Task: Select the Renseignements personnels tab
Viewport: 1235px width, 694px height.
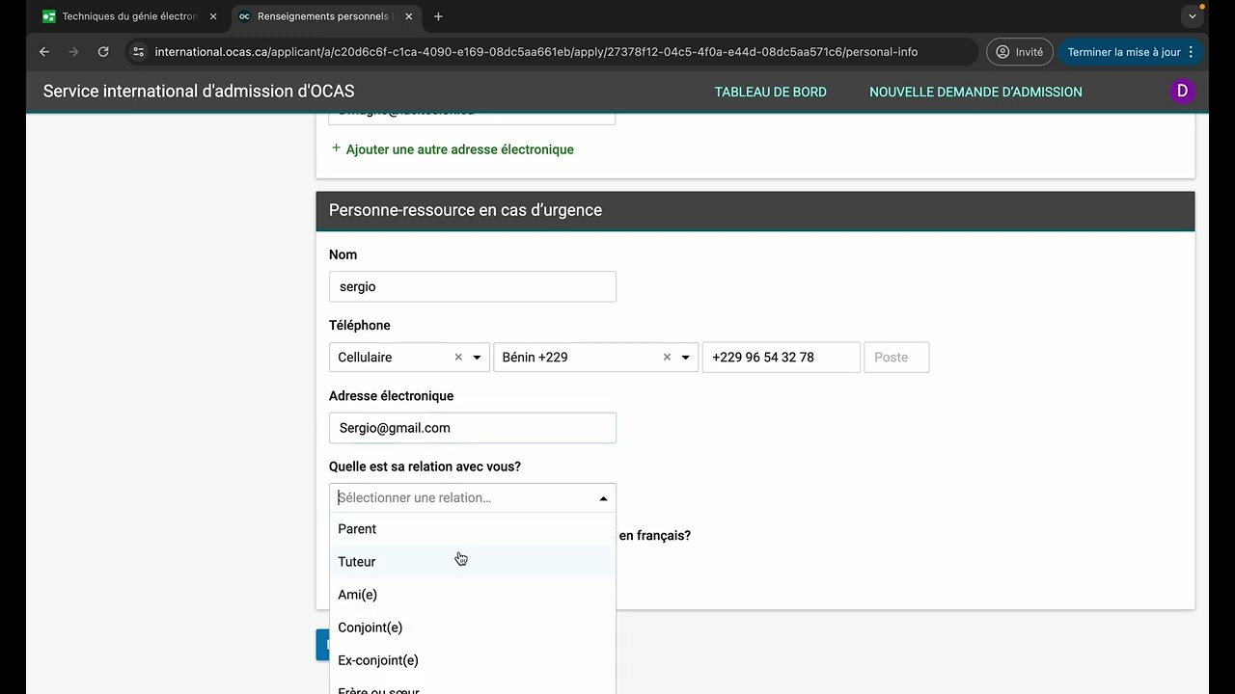Action: coord(326,16)
